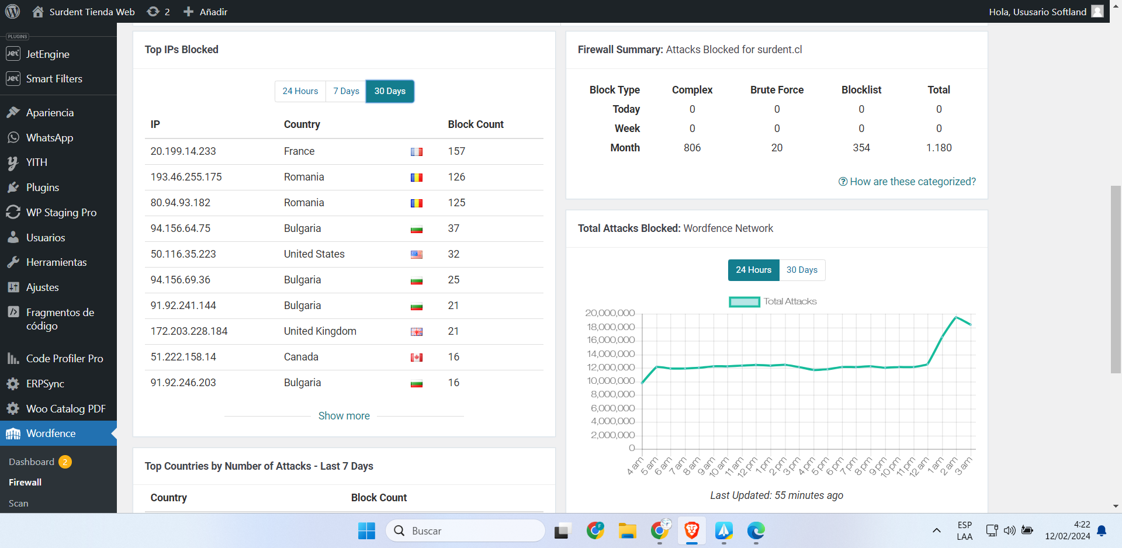Click the United Kingdom flag icon
This screenshot has width=1122, height=548.
tap(416, 332)
